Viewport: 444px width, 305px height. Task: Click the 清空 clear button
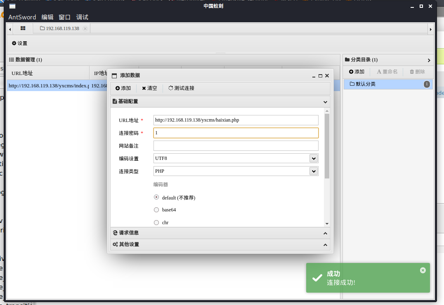coord(149,88)
